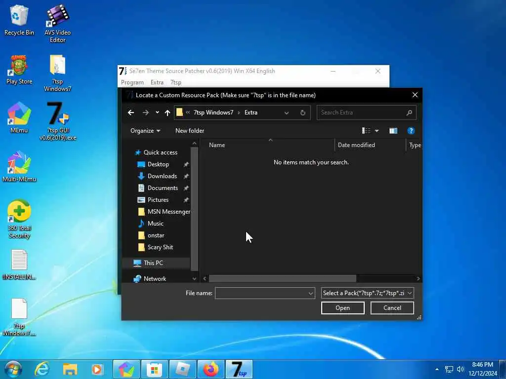This screenshot has height=379, width=506.
Task: Select 360 Total Security desktop icon
Action: [19, 219]
